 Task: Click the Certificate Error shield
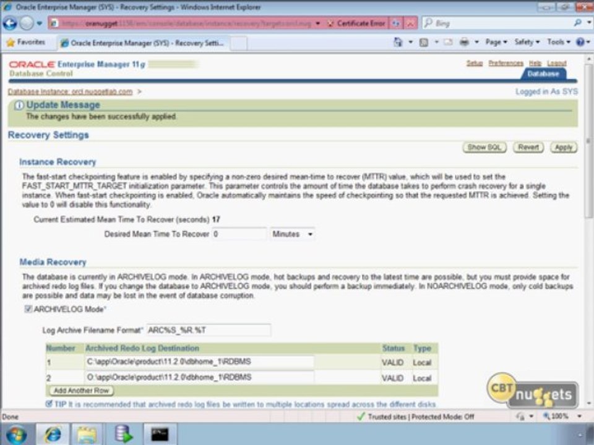pos(356,23)
